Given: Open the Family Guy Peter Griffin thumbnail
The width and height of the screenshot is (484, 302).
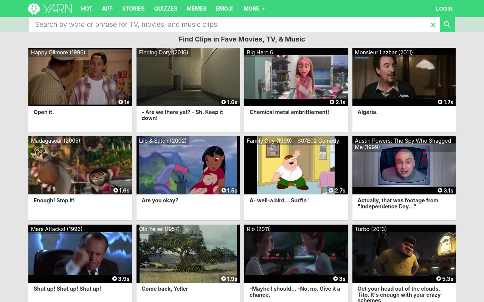Looking at the screenshot, I should 296,165.
